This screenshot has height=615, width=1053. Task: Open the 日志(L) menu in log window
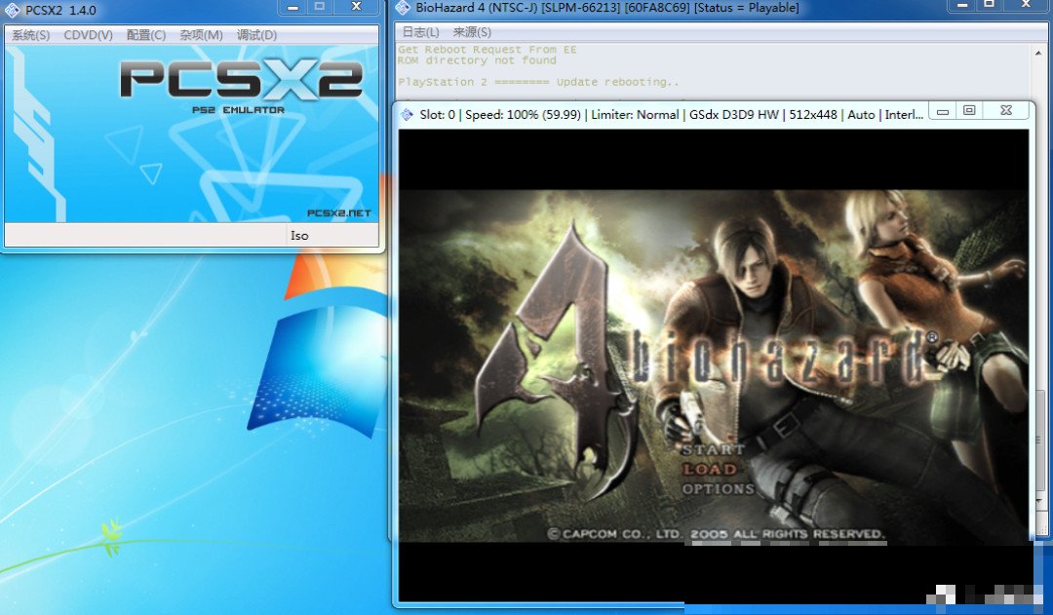point(420,32)
